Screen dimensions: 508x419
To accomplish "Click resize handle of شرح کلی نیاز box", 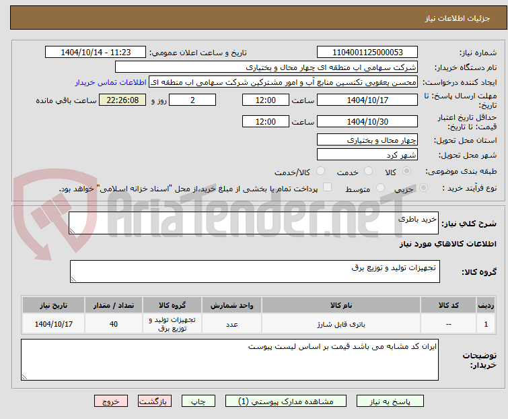I will (x=72, y=231).
